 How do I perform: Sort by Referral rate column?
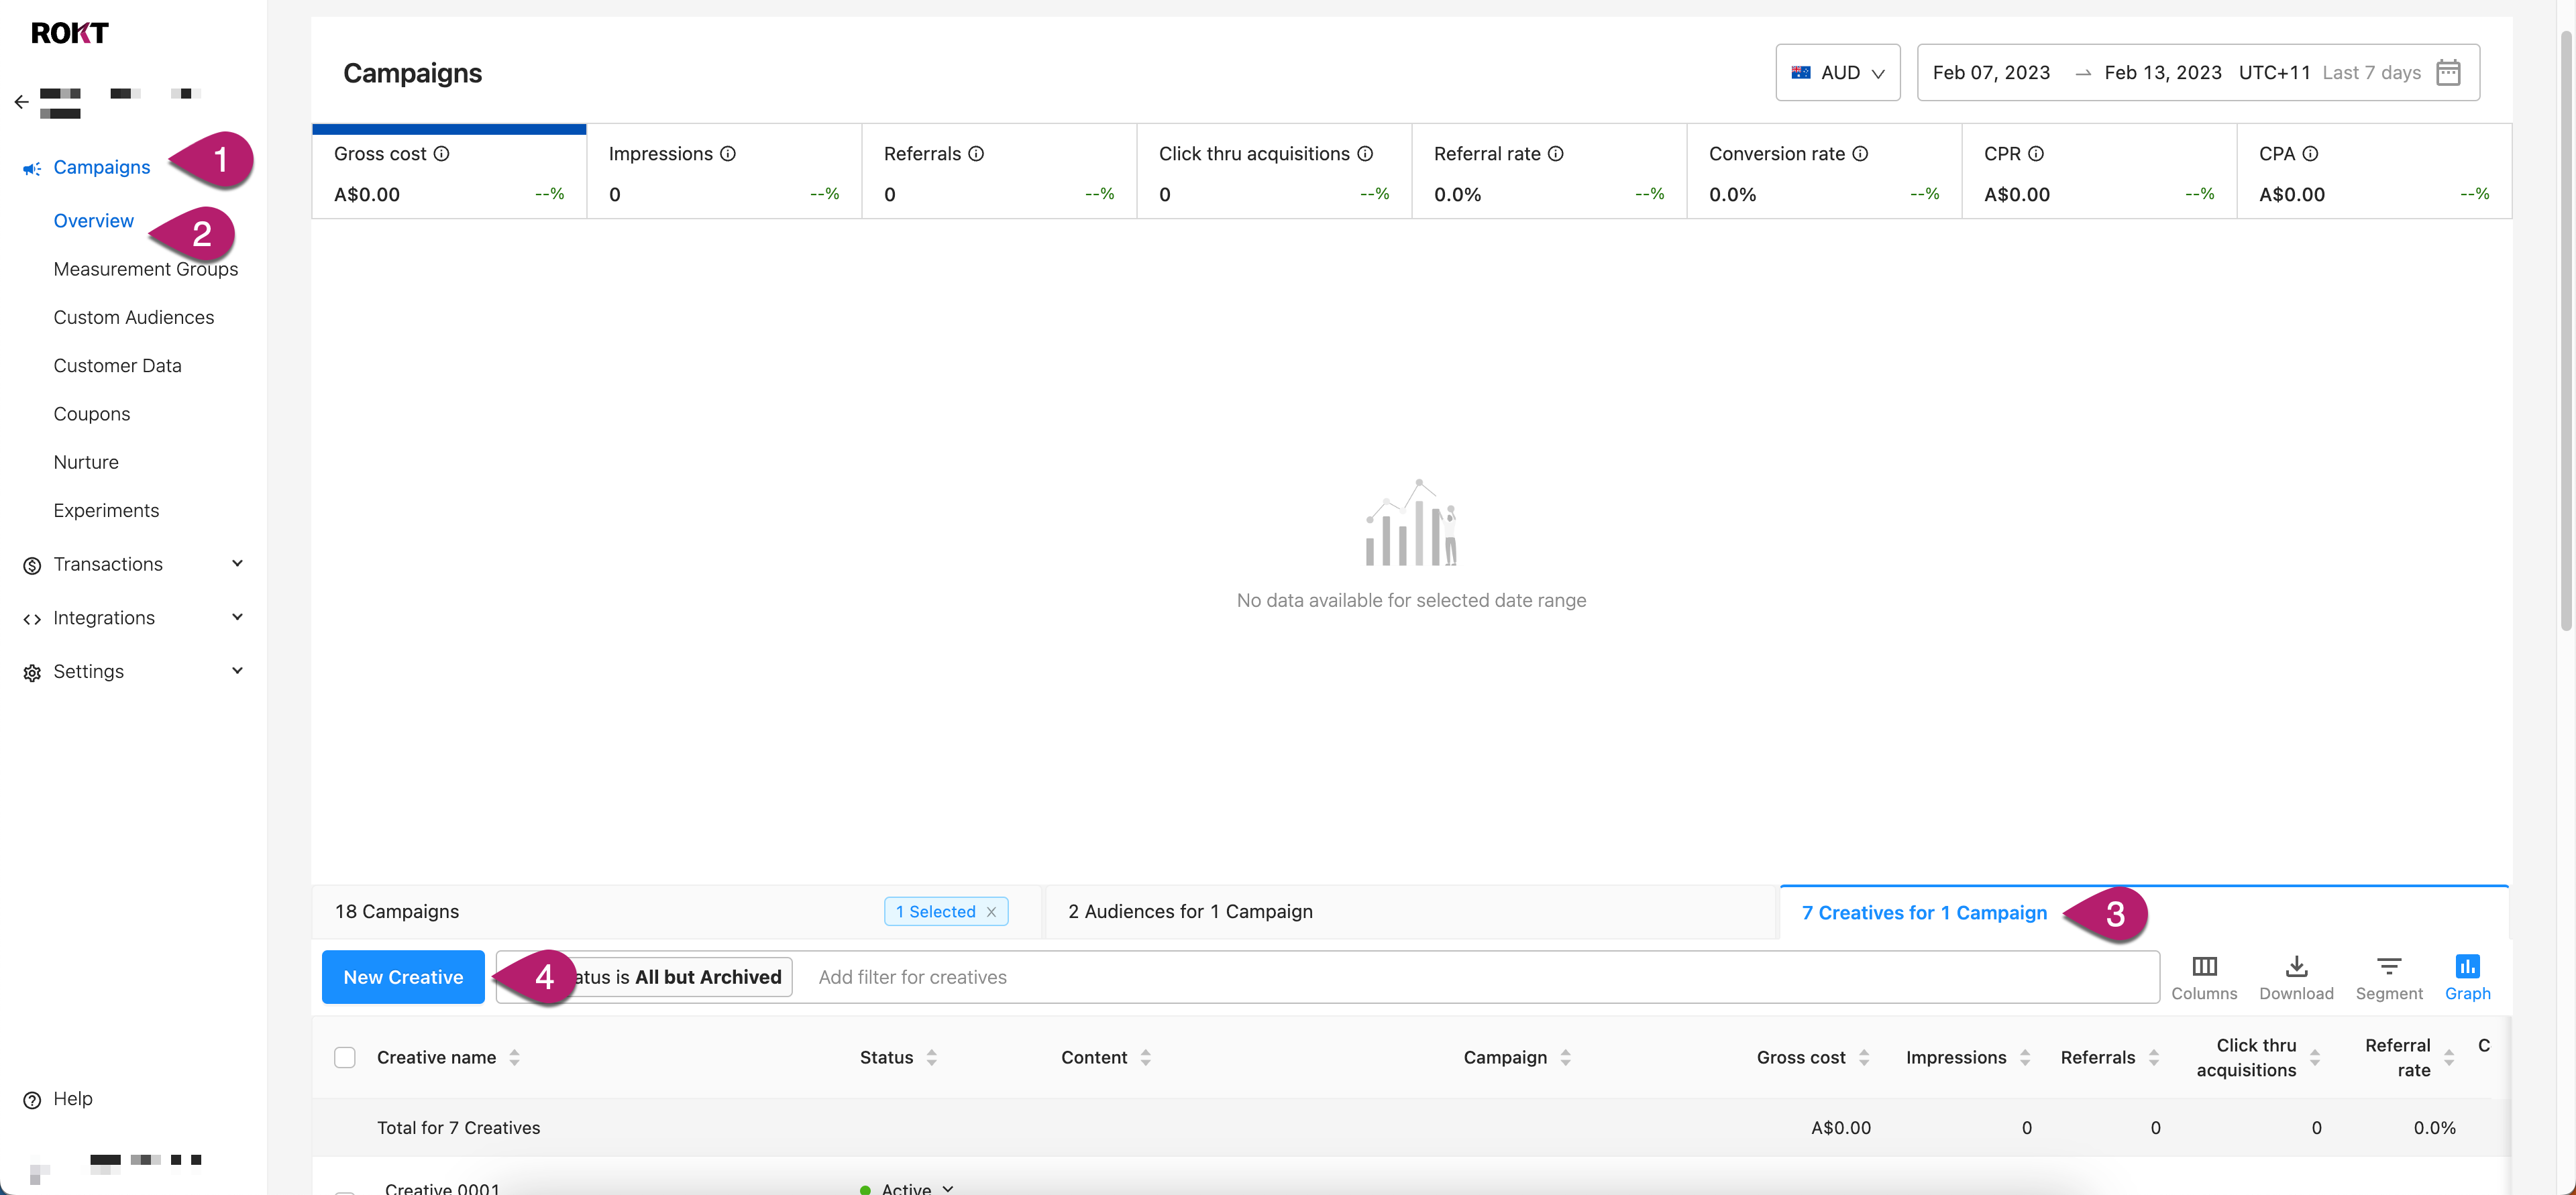point(2449,1057)
